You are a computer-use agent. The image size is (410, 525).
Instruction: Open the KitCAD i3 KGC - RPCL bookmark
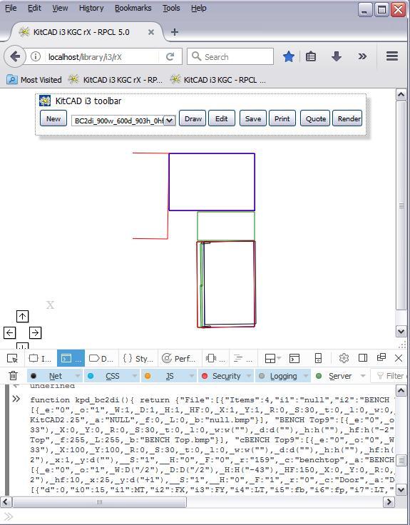point(218,80)
